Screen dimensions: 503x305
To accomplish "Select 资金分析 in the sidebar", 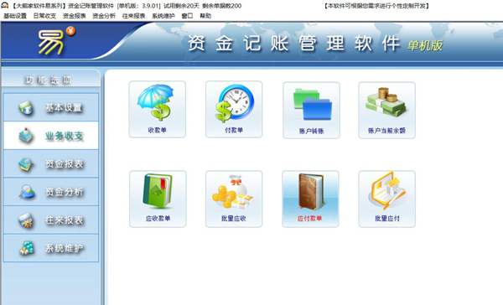I will pos(51,192).
